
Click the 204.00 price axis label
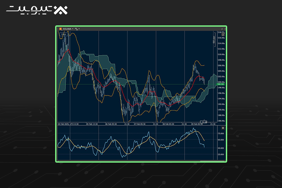221,71
